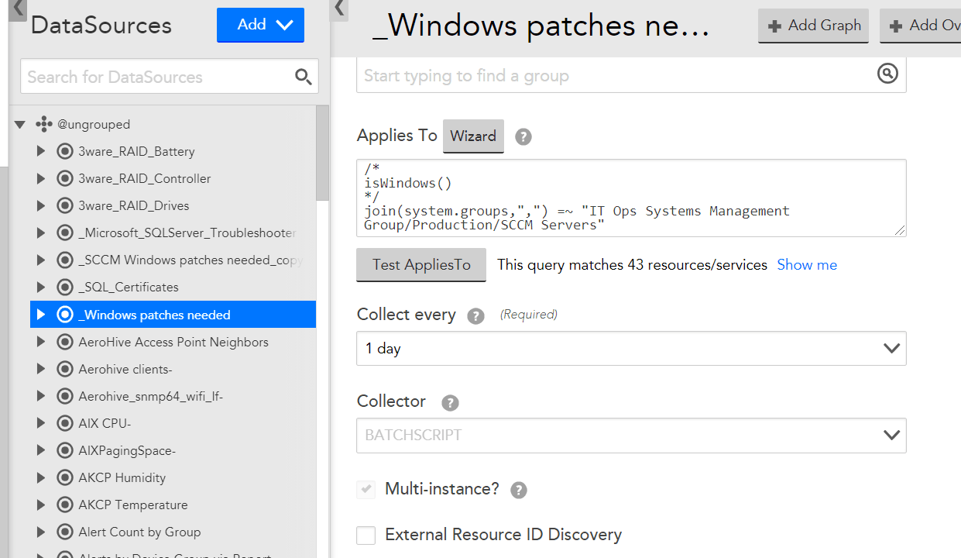
Task: Open help icon next to Applies To Wizard
Action: point(523,137)
